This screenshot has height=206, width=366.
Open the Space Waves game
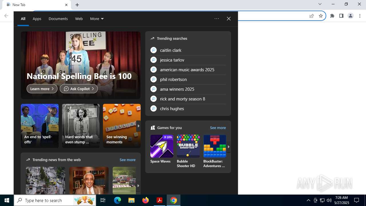click(x=162, y=150)
